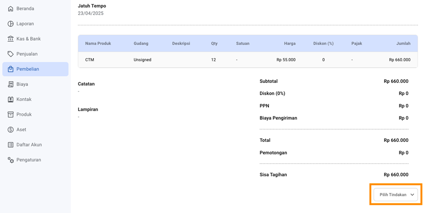Image resolution: width=425 pixels, height=213 pixels.
Task: Click the Pengaturan gears icon
Action: 11,160
